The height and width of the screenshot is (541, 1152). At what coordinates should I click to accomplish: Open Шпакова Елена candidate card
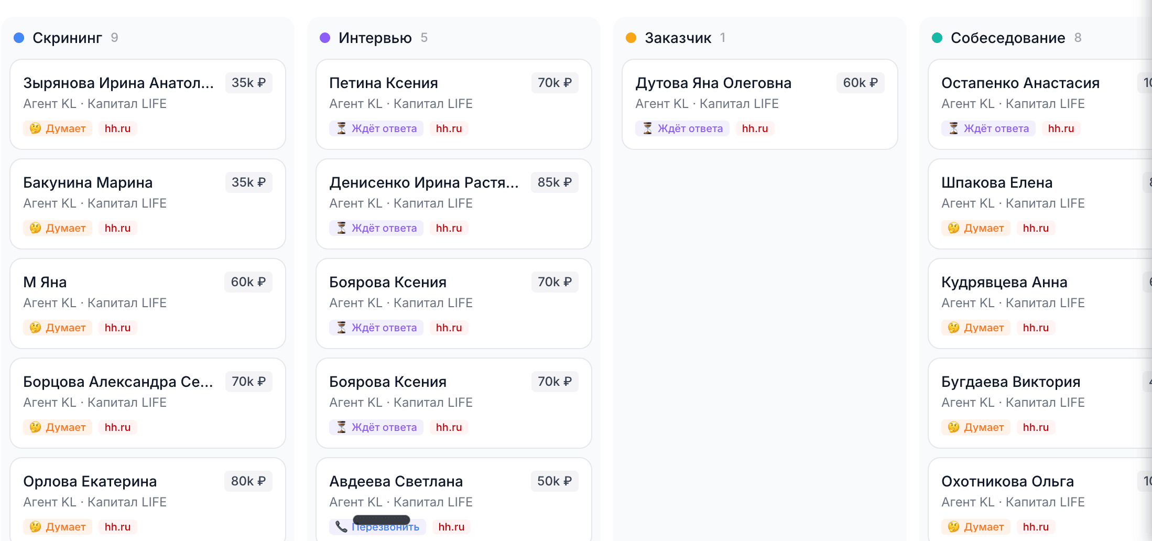(1040, 204)
